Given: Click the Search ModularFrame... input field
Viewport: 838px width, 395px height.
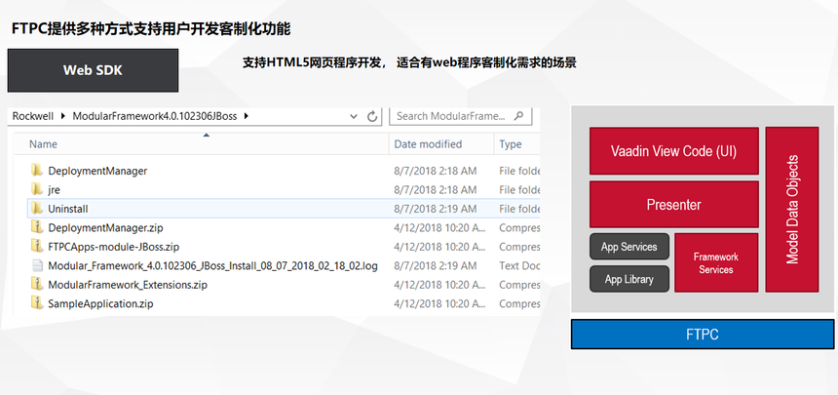Looking at the screenshot, I should click(x=461, y=116).
